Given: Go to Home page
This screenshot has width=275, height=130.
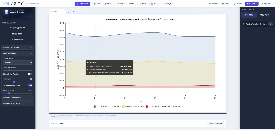Looking at the screenshot, I should pos(213,4).
